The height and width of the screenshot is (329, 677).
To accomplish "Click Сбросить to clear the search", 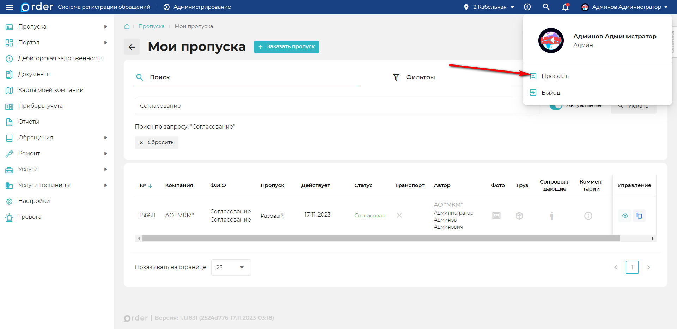I will point(157,142).
